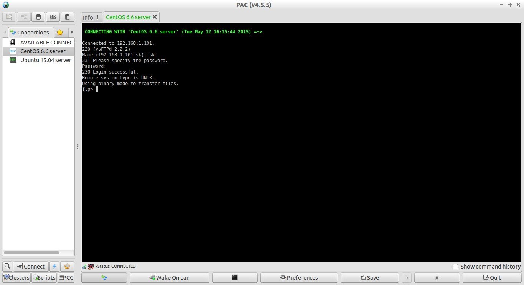Screen dimensions: 524x285
Task: Click the lightning quick-connect icon
Action: pyautogui.click(x=54, y=266)
